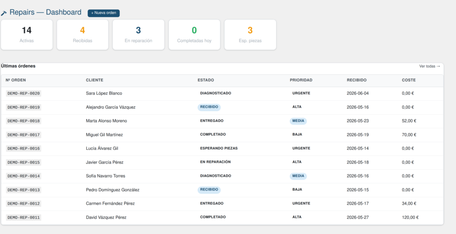Click RECIBIDO badge for Pedro Domínguez González
Viewport: 456px width, 234px height.
[x=209, y=190]
